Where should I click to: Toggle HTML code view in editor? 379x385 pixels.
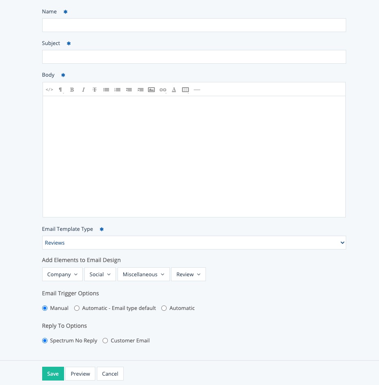point(49,90)
